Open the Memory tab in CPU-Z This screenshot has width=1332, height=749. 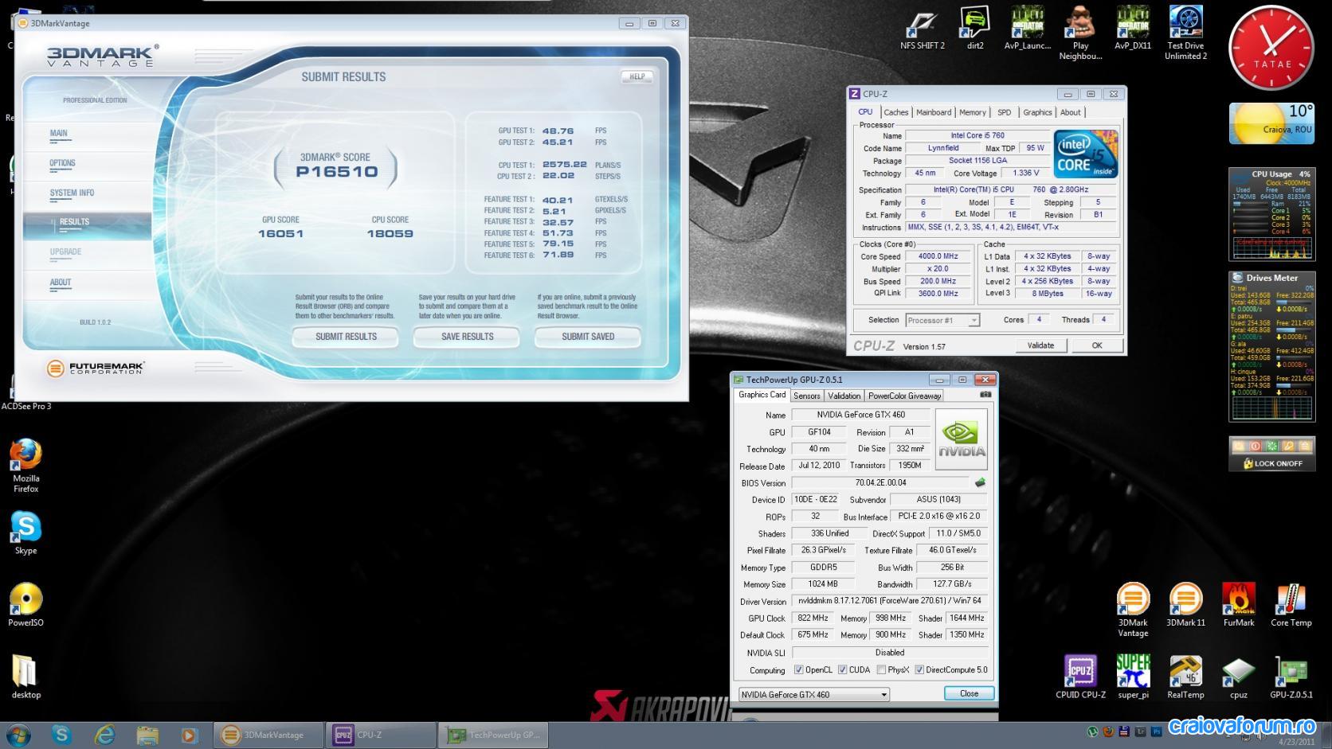tap(972, 112)
